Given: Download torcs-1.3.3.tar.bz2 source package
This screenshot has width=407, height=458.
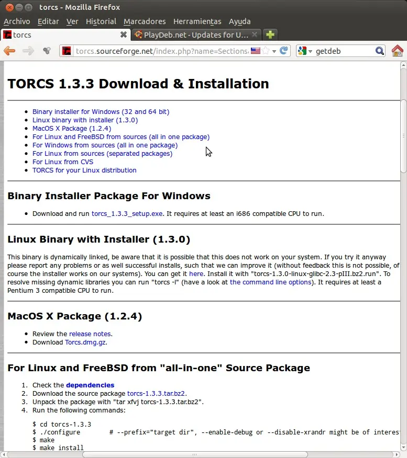Looking at the screenshot, I should click(156, 394).
